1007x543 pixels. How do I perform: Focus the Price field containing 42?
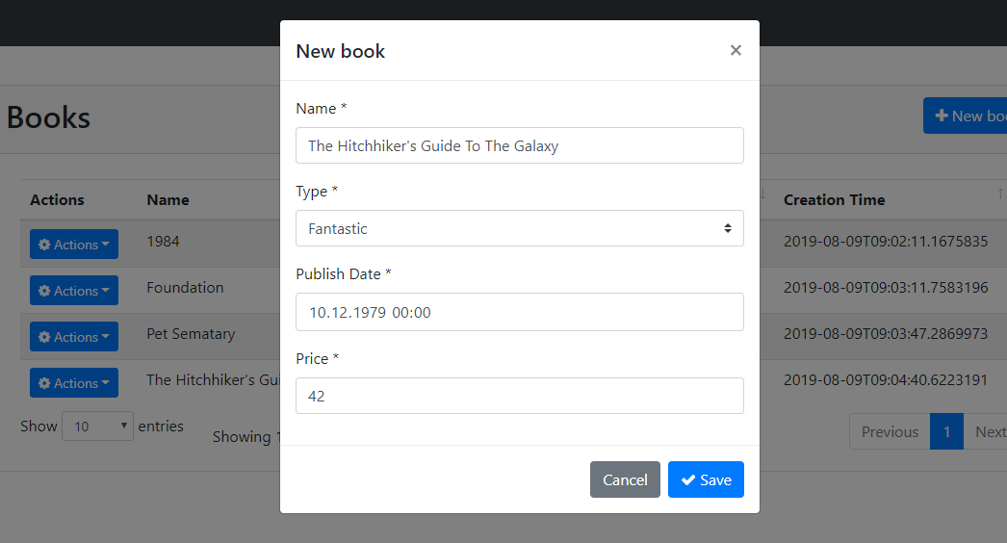pos(519,396)
